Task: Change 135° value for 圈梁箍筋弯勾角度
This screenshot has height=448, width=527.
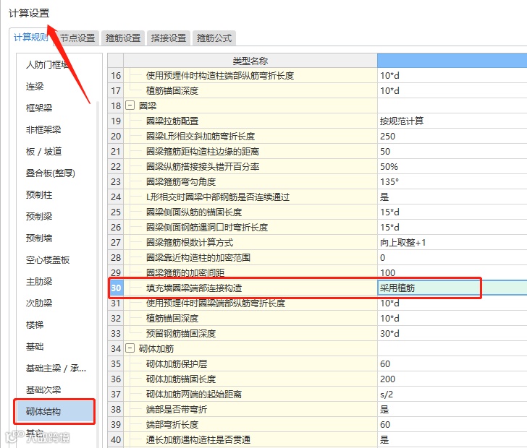Action: click(x=452, y=181)
